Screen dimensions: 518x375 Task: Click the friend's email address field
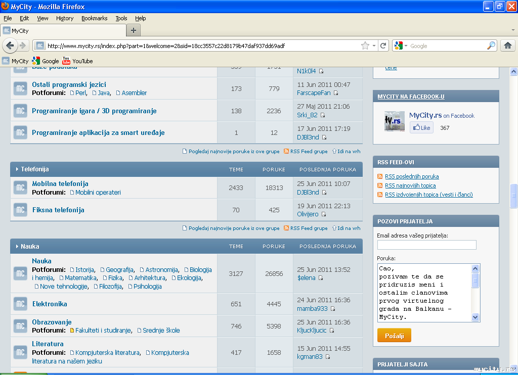(427, 245)
